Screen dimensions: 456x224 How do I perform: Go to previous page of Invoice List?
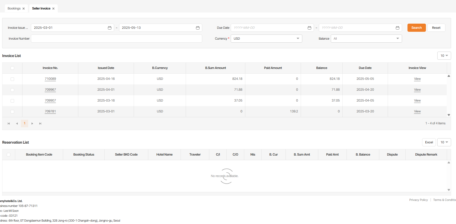17,124
